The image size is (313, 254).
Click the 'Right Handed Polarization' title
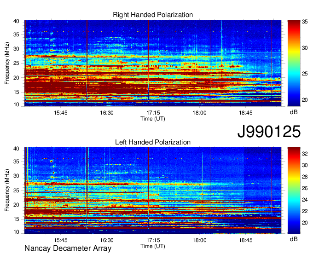153,15
